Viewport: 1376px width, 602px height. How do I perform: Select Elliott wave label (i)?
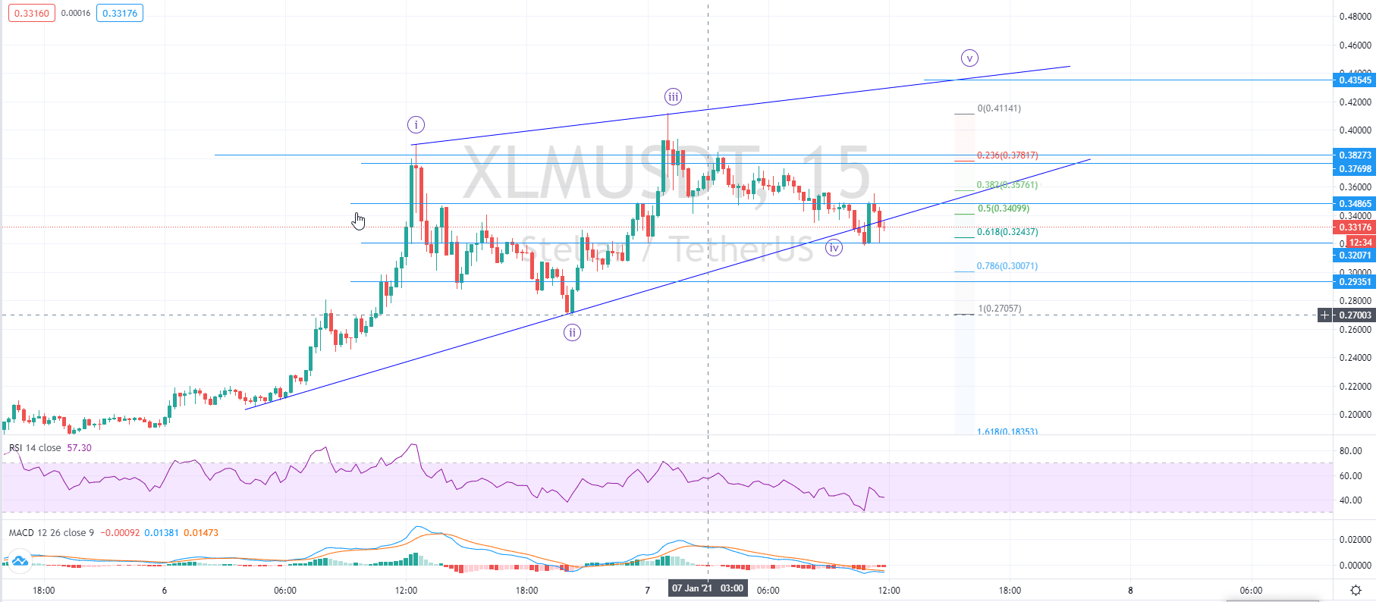click(x=416, y=124)
